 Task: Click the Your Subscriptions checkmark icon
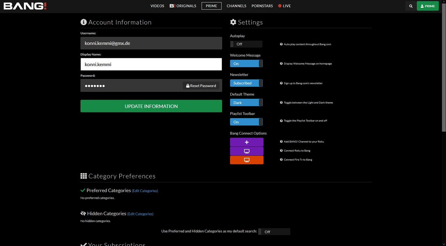(84, 244)
